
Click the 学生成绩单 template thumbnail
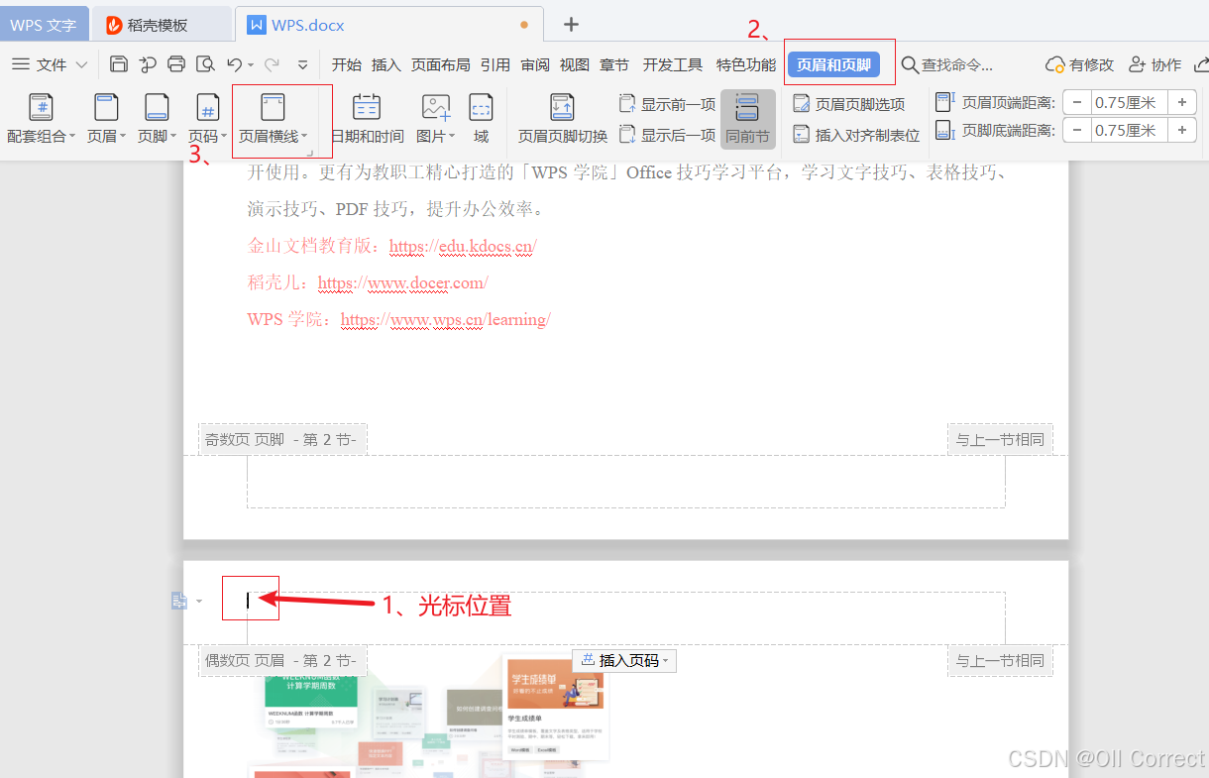(x=555, y=708)
